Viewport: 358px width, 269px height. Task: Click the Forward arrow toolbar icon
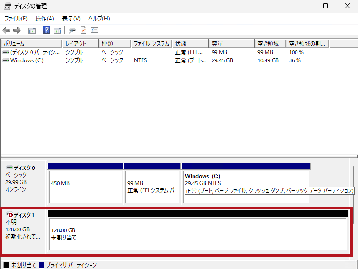tap(17, 30)
